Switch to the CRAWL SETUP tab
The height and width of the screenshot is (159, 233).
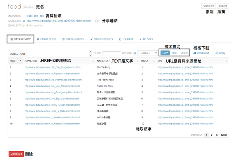[47, 39]
